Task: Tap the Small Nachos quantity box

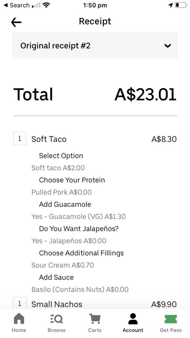Action: 20,304
